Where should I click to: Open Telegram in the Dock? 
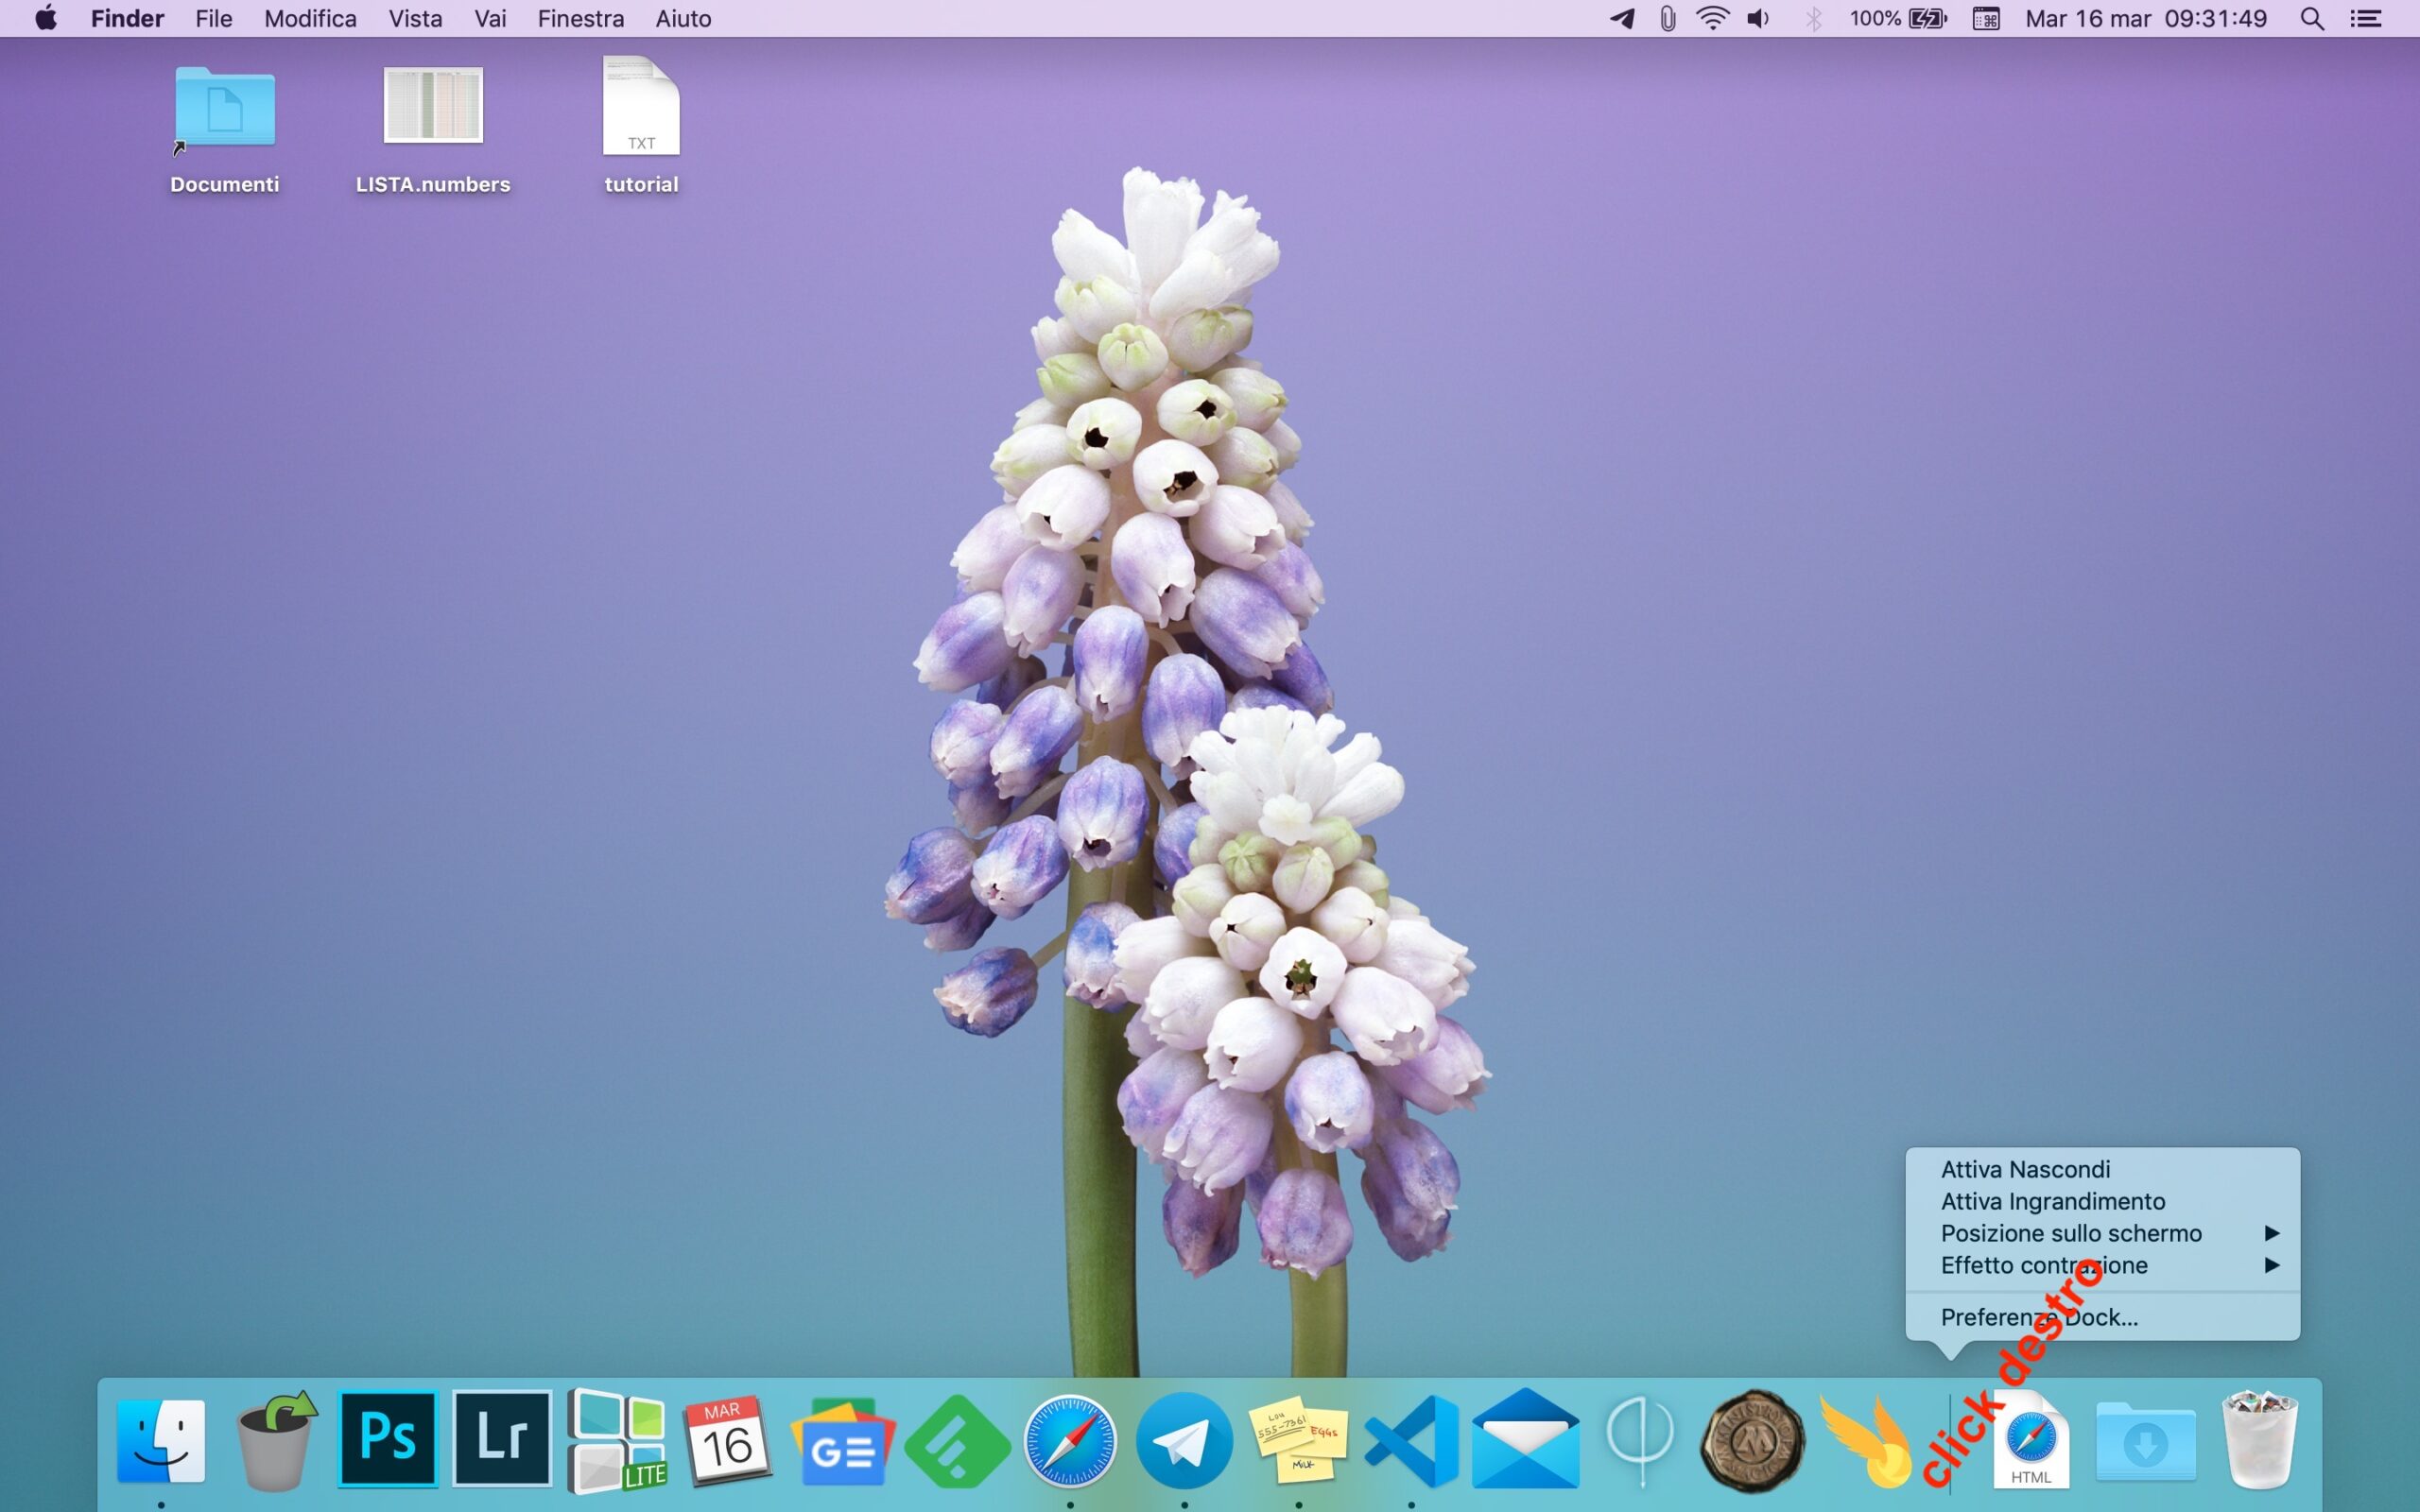click(1184, 1442)
